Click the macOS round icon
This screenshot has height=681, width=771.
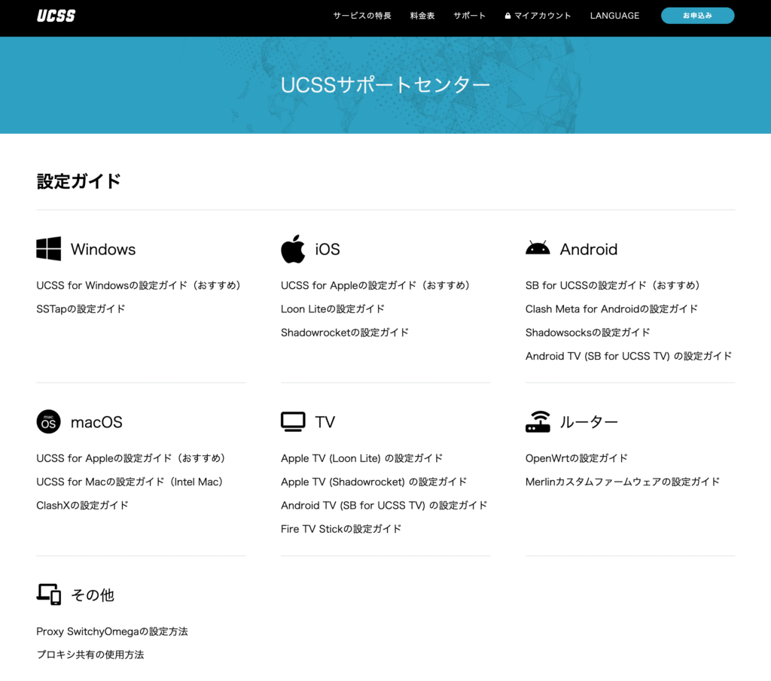click(49, 421)
